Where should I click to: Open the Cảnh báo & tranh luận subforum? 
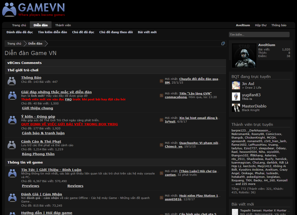pos(43,133)
